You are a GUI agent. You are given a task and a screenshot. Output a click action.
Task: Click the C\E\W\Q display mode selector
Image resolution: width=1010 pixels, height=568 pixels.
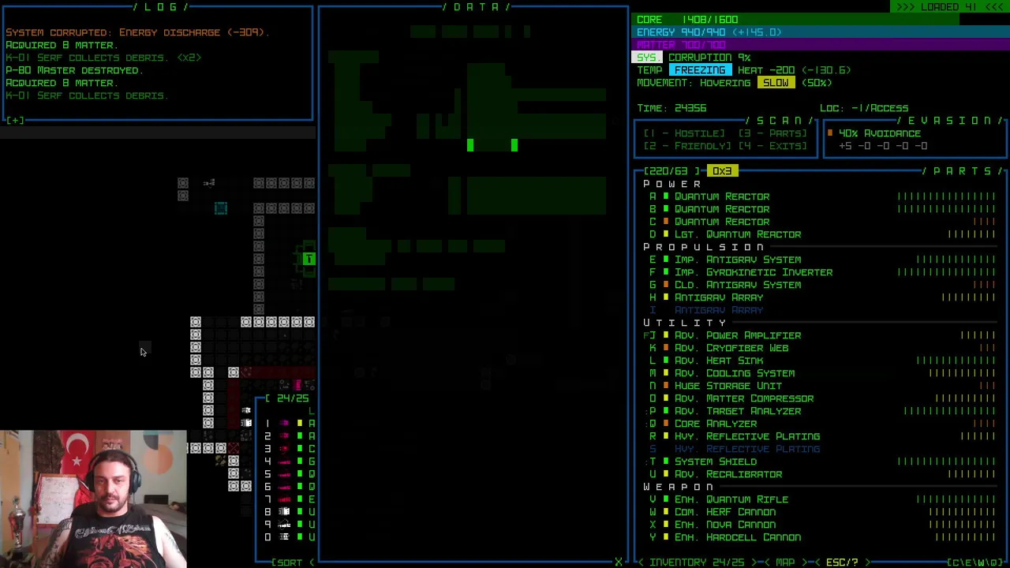974,562
